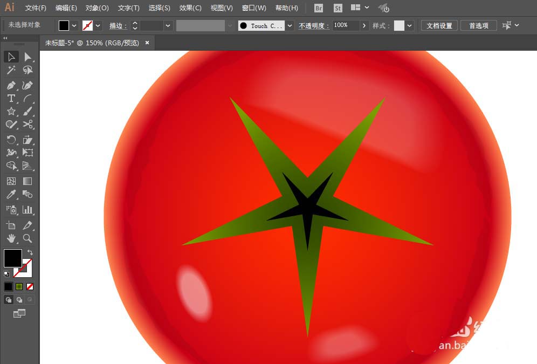Open the 视图(V) menu

tap(221, 8)
